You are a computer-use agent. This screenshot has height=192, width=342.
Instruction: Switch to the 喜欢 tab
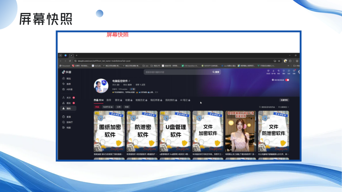coord(119,100)
